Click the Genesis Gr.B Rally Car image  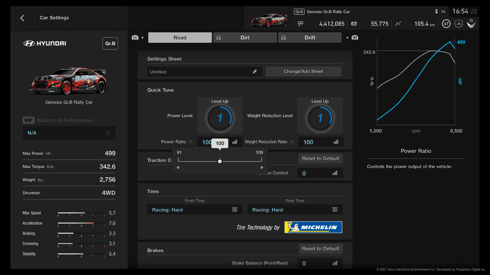tap(68, 81)
